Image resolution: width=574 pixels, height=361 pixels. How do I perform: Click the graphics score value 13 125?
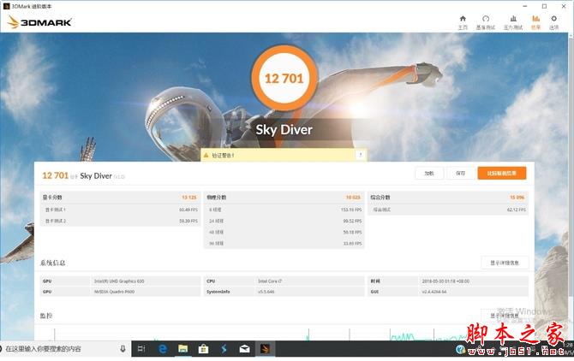pos(189,198)
